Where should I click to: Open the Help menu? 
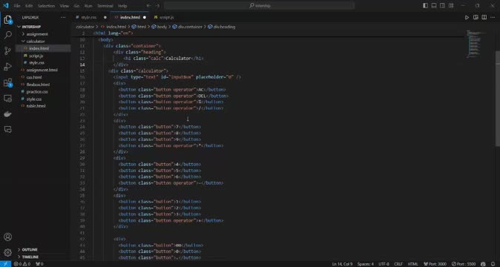pos(122,6)
